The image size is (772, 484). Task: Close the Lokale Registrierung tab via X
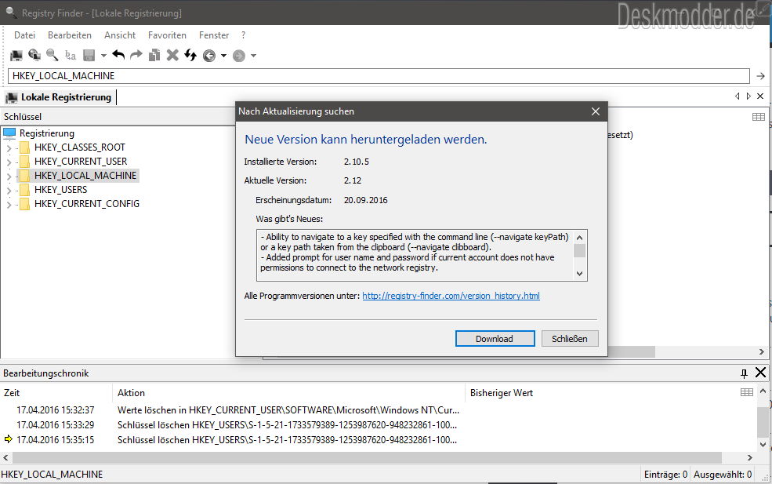[x=760, y=96]
